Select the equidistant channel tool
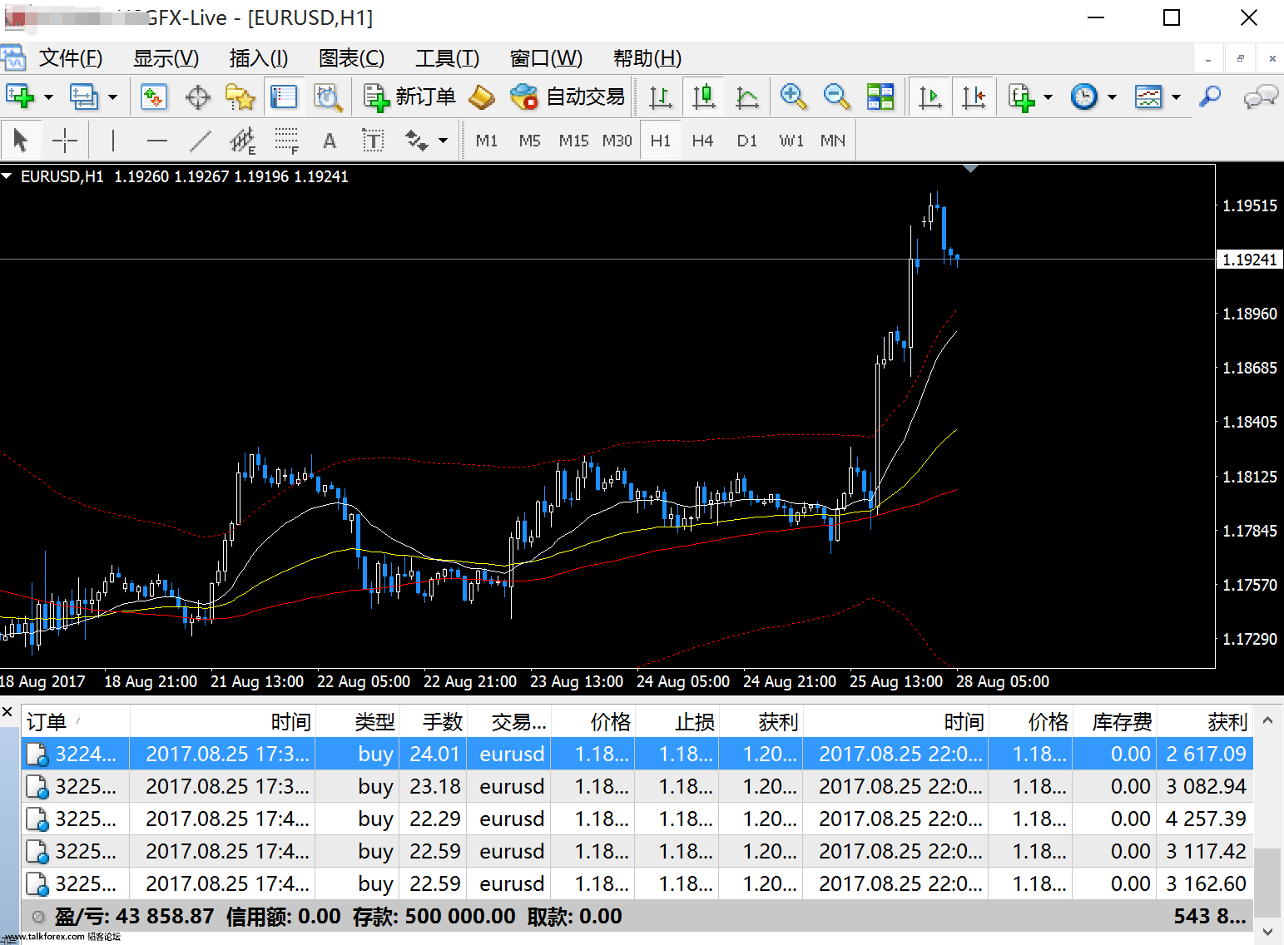 (x=243, y=141)
